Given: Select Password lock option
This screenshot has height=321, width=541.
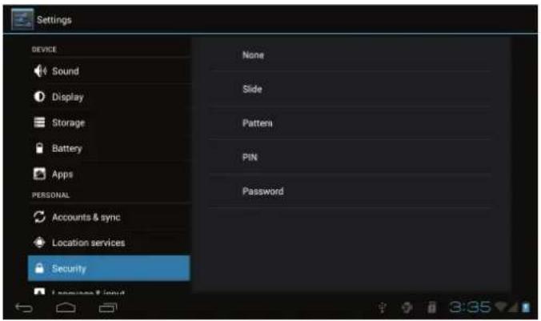Looking at the screenshot, I should point(351,191).
